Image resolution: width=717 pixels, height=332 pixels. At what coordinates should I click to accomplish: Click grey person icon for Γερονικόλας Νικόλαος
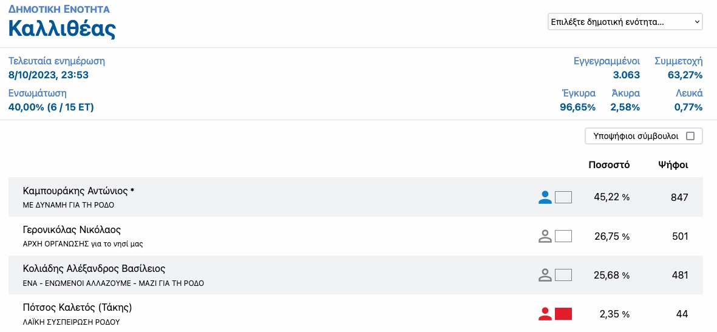pyautogui.click(x=545, y=237)
